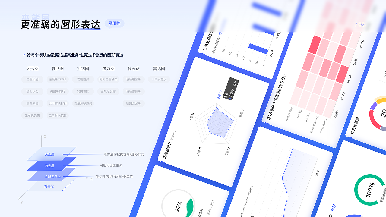Click the 易用性 speech-bubble tag
Screen dimensions: 386x217
(x=114, y=24)
